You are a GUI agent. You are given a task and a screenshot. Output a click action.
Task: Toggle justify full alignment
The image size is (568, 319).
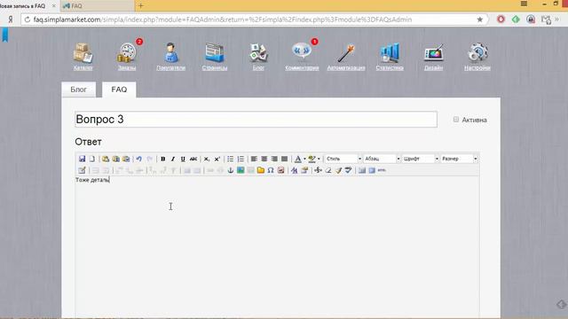tap(284, 159)
